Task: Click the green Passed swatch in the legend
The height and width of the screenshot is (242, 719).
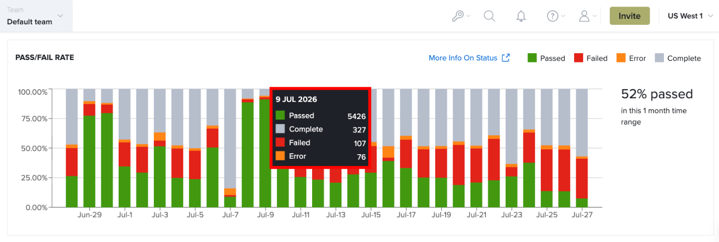Action: tap(532, 58)
